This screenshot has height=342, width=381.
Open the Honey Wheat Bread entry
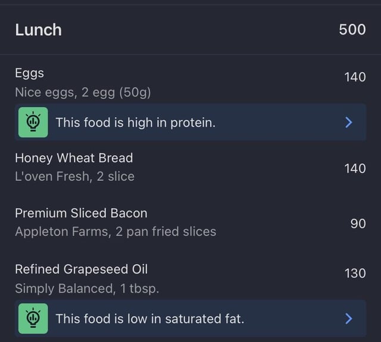point(190,167)
